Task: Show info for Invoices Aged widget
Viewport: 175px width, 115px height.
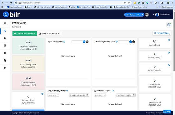Action: point(42,94)
